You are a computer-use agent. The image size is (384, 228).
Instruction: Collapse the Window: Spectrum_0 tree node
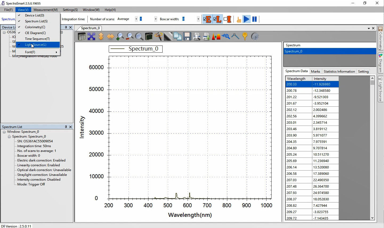click(x=4, y=132)
